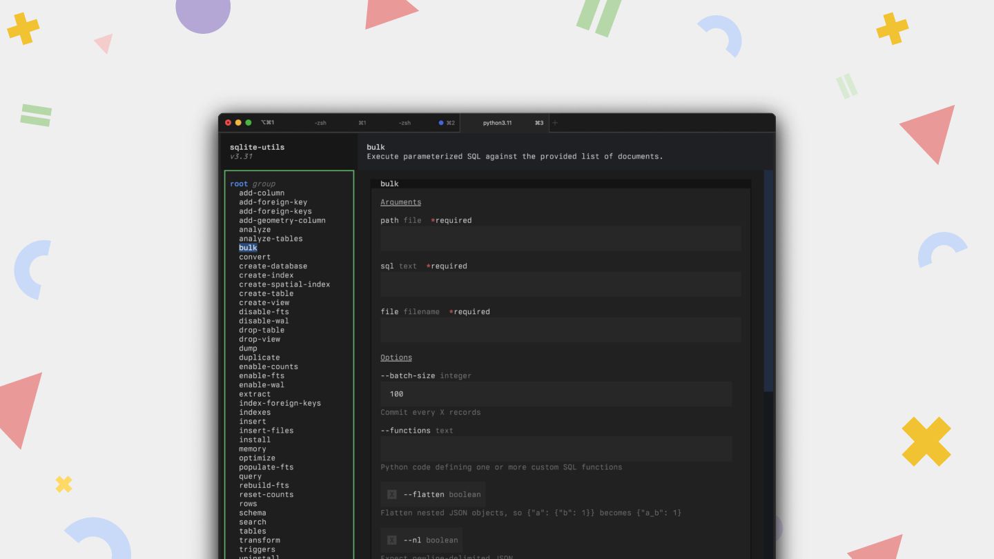
Task: Focus the path file input field
Action: tap(561, 239)
